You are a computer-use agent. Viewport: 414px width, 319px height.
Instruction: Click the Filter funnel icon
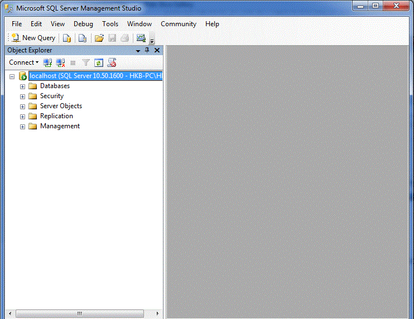click(86, 63)
